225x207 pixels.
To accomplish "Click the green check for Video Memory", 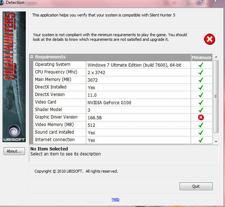I will point(201,125).
